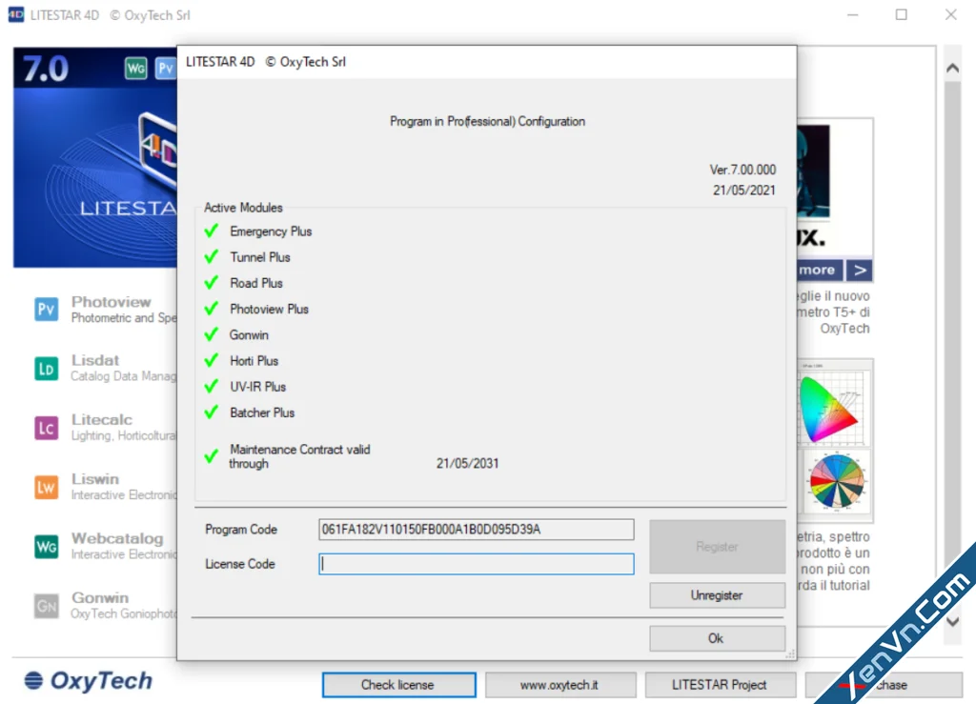Click the scroll up arrow of news panel
The width and height of the screenshot is (976, 704).
pos(952,68)
